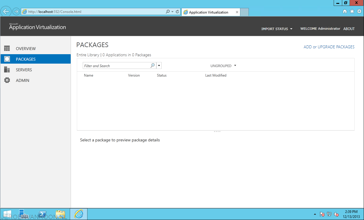The width and height of the screenshot is (364, 220).
Task: Open the browser Tools gear icon
Action: 359,11
